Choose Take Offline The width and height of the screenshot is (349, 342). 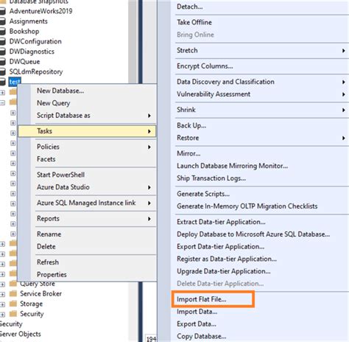click(x=254, y=22)
